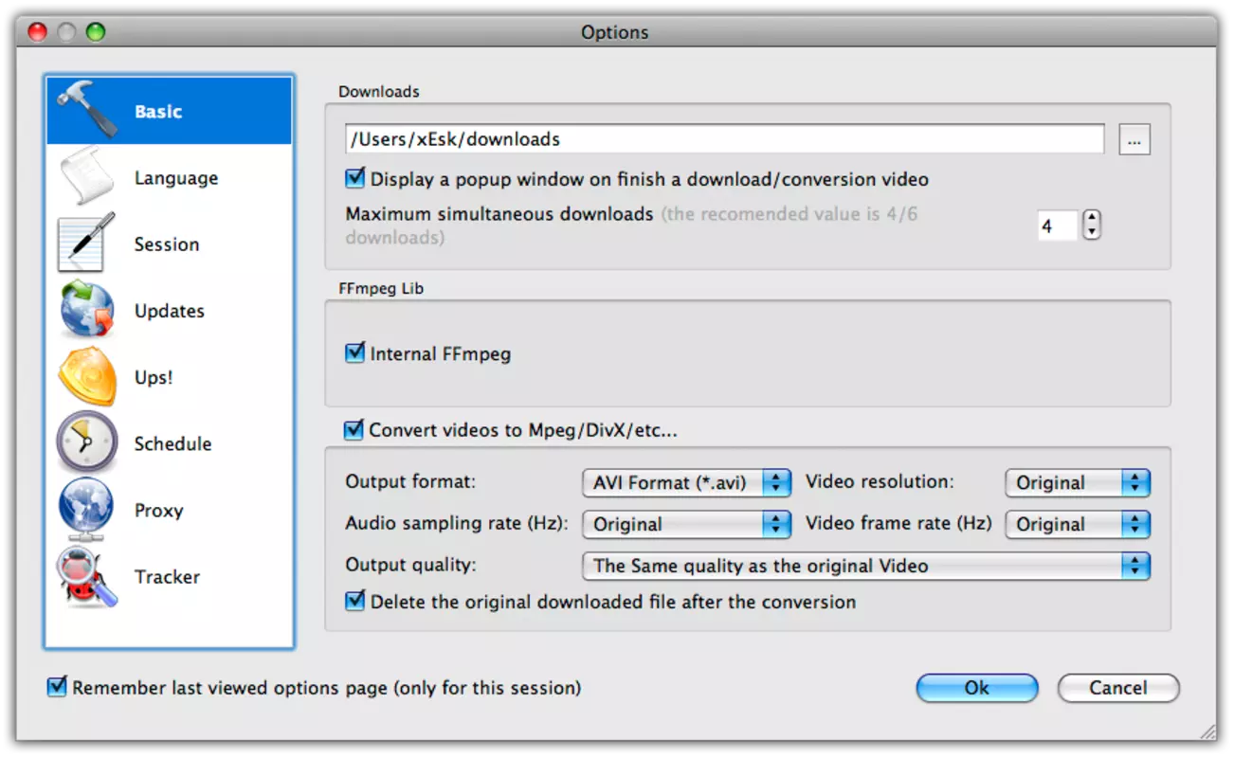Expand the Video frame rate dropdown
This screenshot has height=758, width=1234.
coord(1078,524)
